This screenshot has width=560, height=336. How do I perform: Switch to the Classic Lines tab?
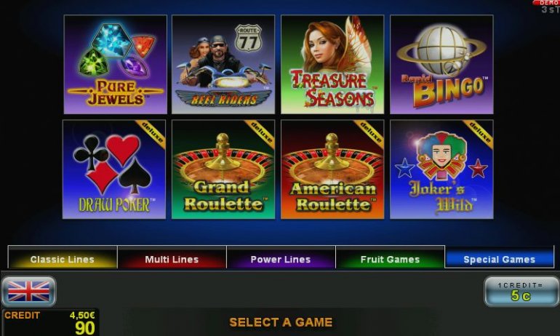point(63,257)
